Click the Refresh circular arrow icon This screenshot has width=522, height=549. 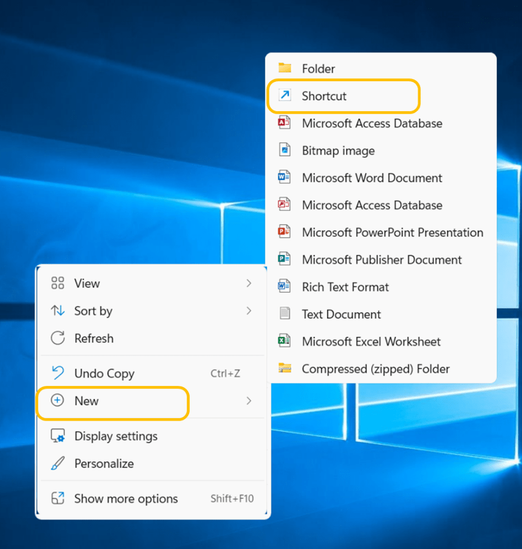point(58,338)
